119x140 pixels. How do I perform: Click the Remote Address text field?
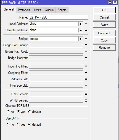click(54, 30)
